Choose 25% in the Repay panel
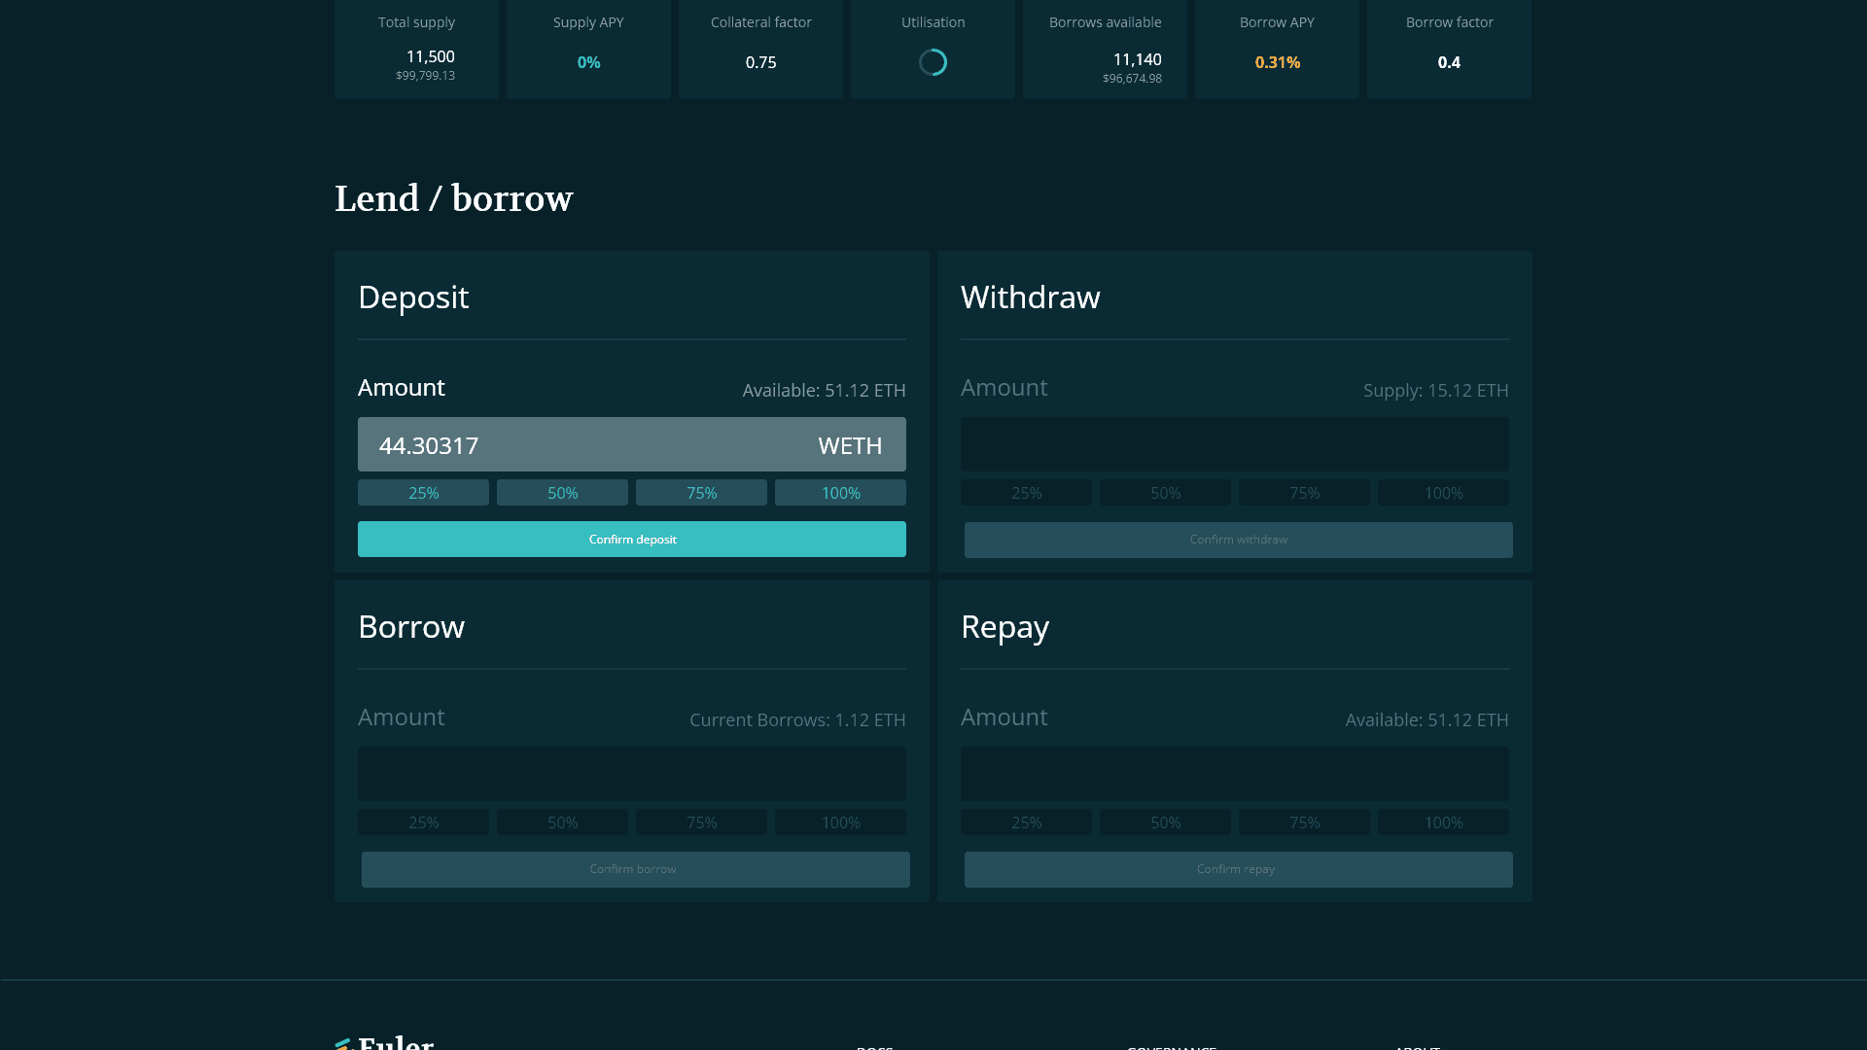The image size is (1867, 1050). click(1026, 822)
